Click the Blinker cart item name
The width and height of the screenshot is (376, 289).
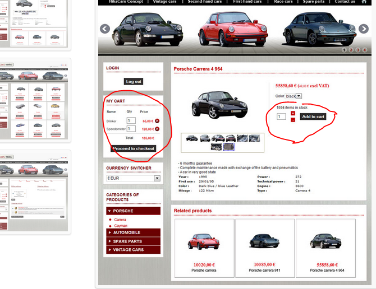pyautogui.click(x=112, y=121)
